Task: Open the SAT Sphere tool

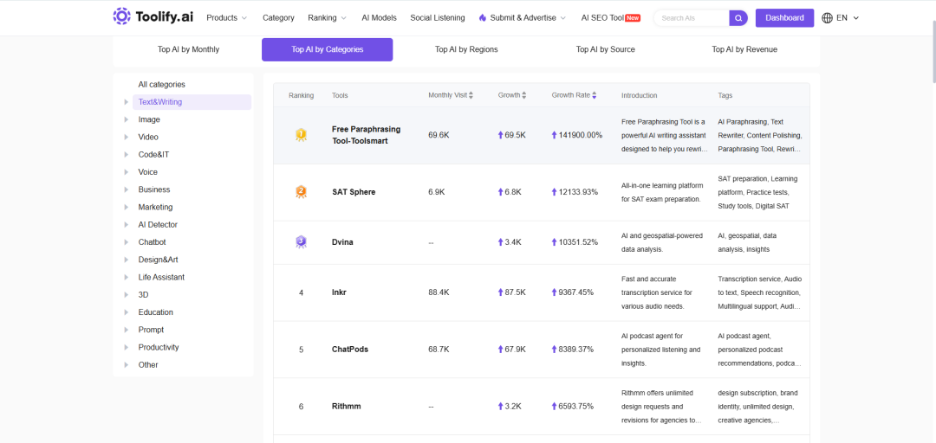Action: (354, 192)
